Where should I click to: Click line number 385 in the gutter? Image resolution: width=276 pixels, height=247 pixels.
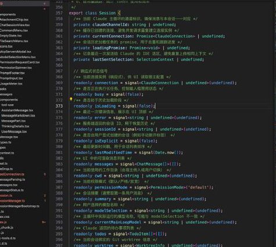(x=59, y=176)
